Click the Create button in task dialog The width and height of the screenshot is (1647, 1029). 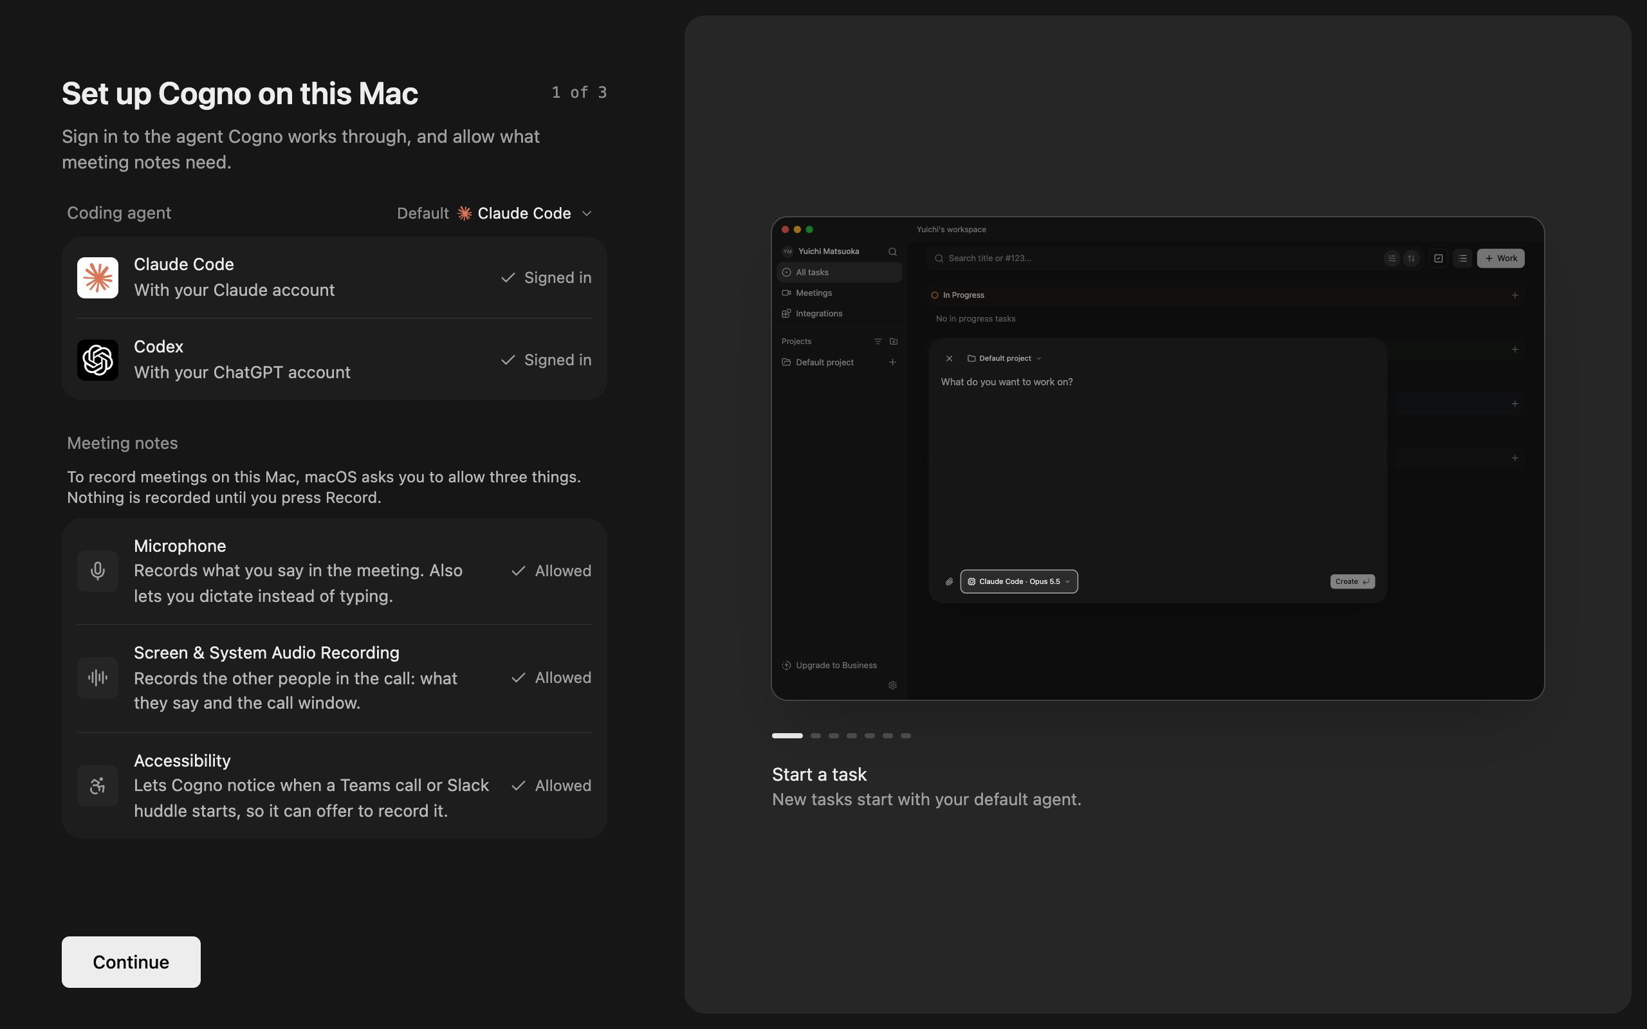pyautogui.click(x=1352, y=582)
